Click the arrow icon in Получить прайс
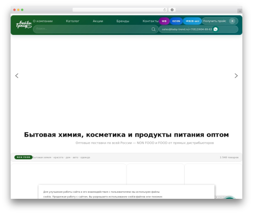Image resolution: width=253 pixels, height=214 pixels. tap(232, 21)
